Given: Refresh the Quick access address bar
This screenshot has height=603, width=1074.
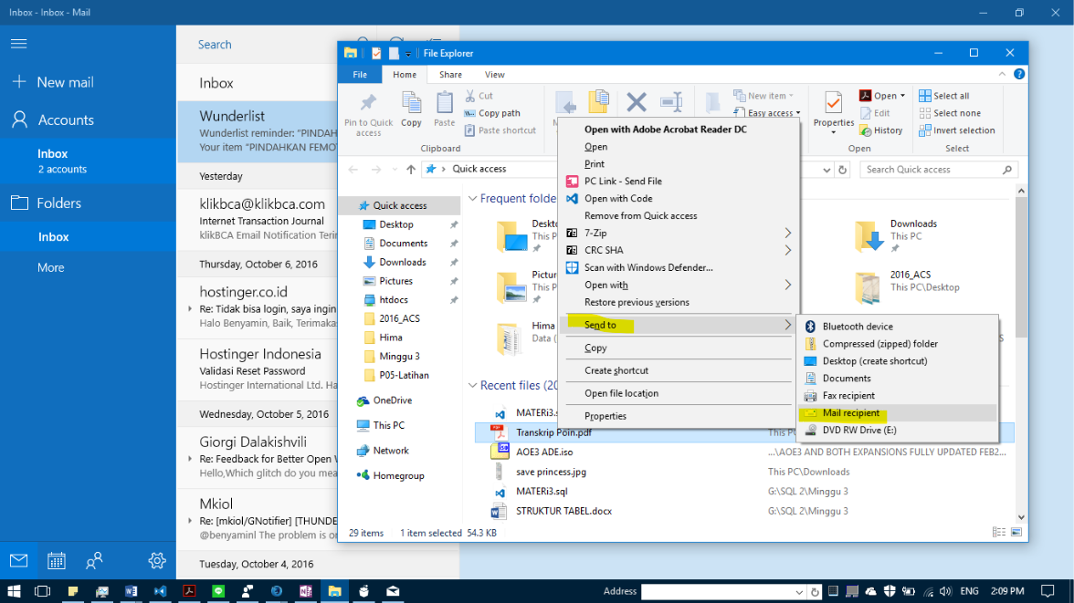Looking at the screenshot, I should coord(842,169).
